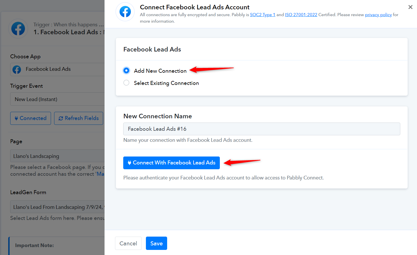417x255 pixels.
Task: Click the LeadGen Form label
Action: tap(28, 192)
